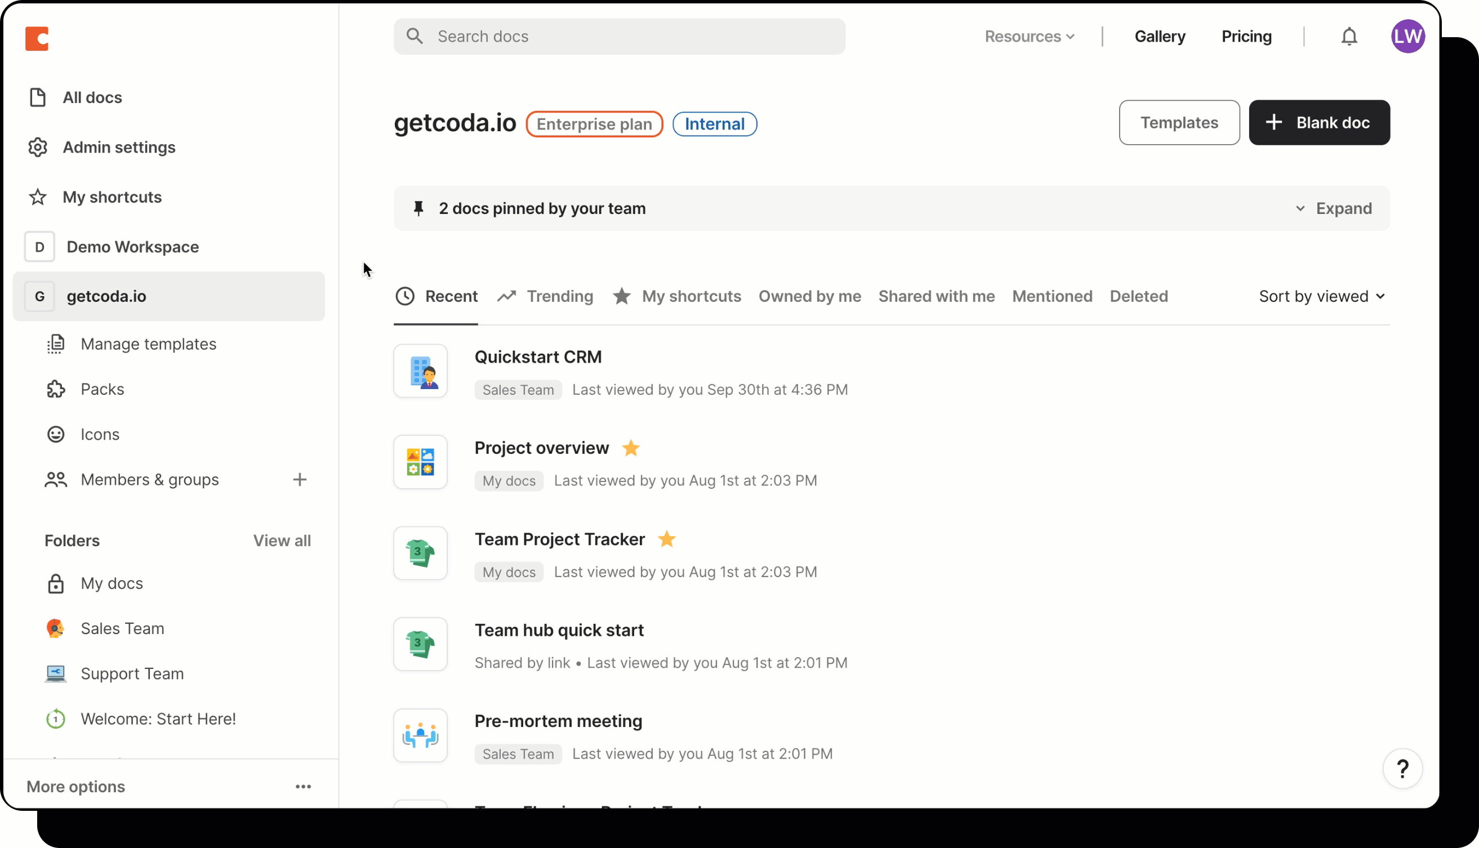Open the Coda home logo

coord(37,38)
